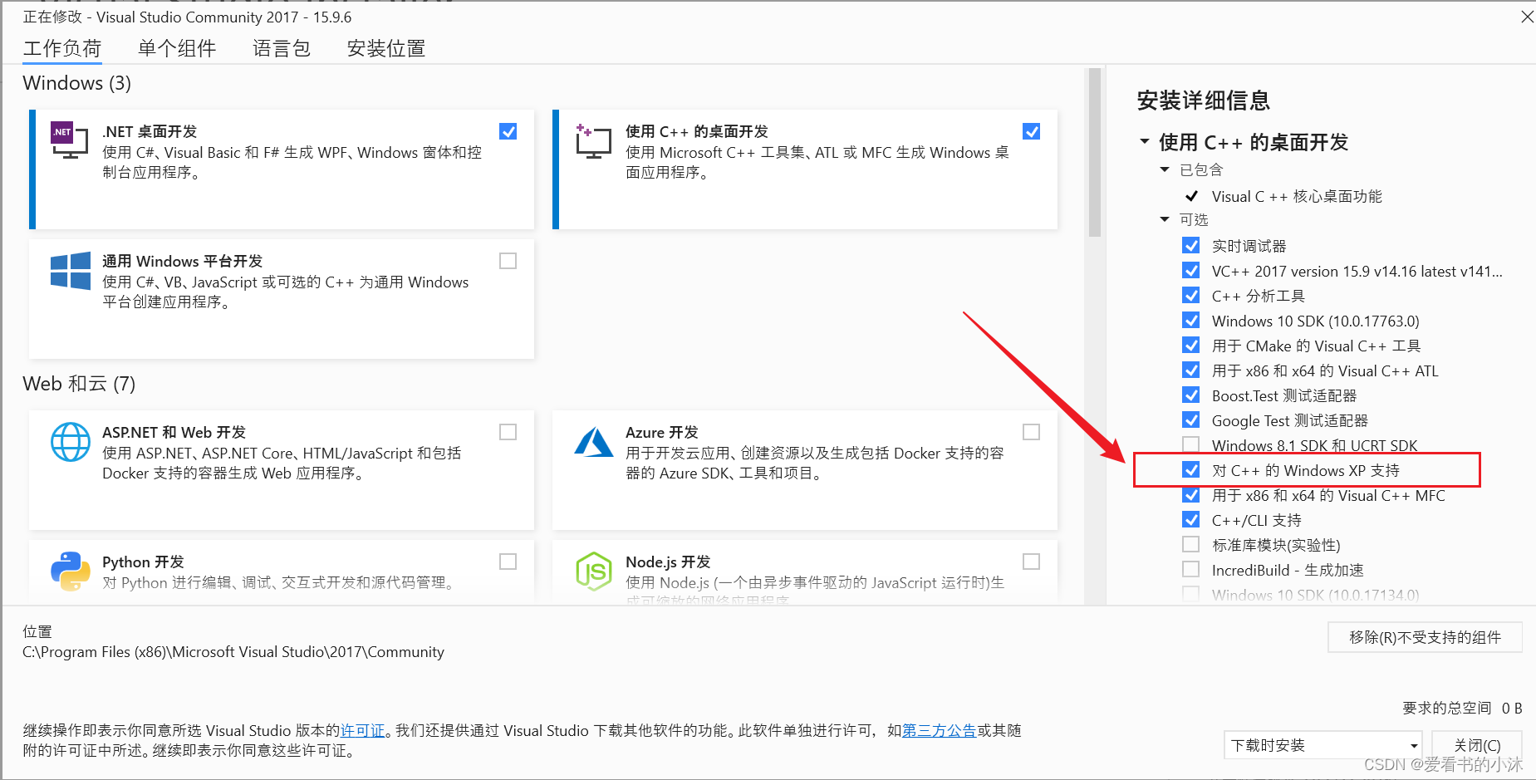The height and width of the screenshot is (780, 1536).
Task: Check the Python 开发 workload checkbox
Action: (508, 562)
